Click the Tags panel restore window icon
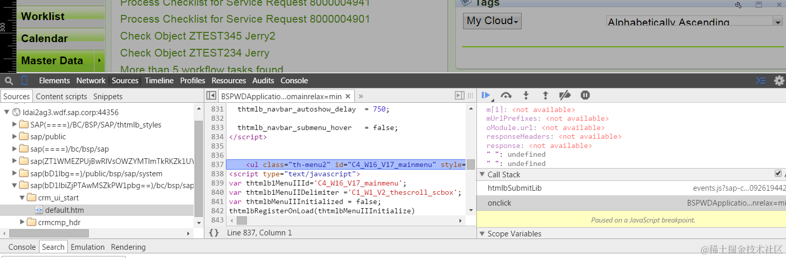786x258 pixels. pos(759,5)
